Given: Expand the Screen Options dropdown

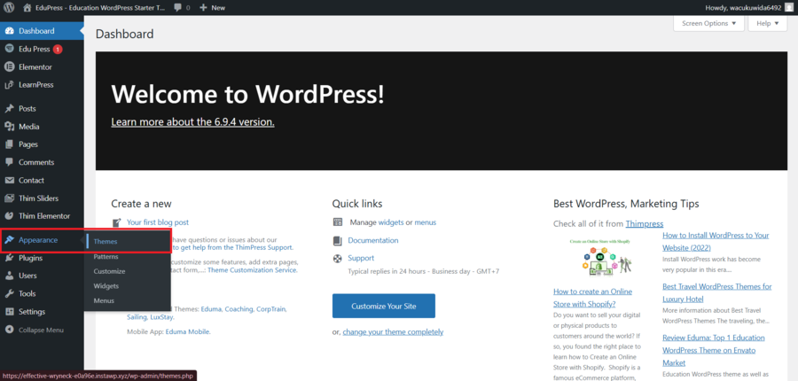Looking at the screenshot, I should point(708,23).
